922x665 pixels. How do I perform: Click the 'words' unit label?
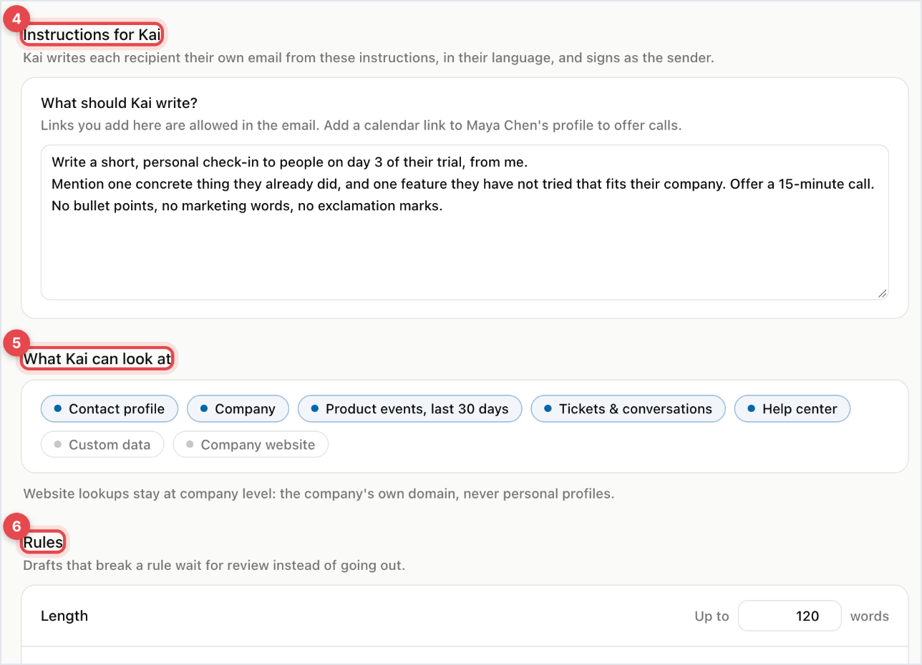coord(870,616)
